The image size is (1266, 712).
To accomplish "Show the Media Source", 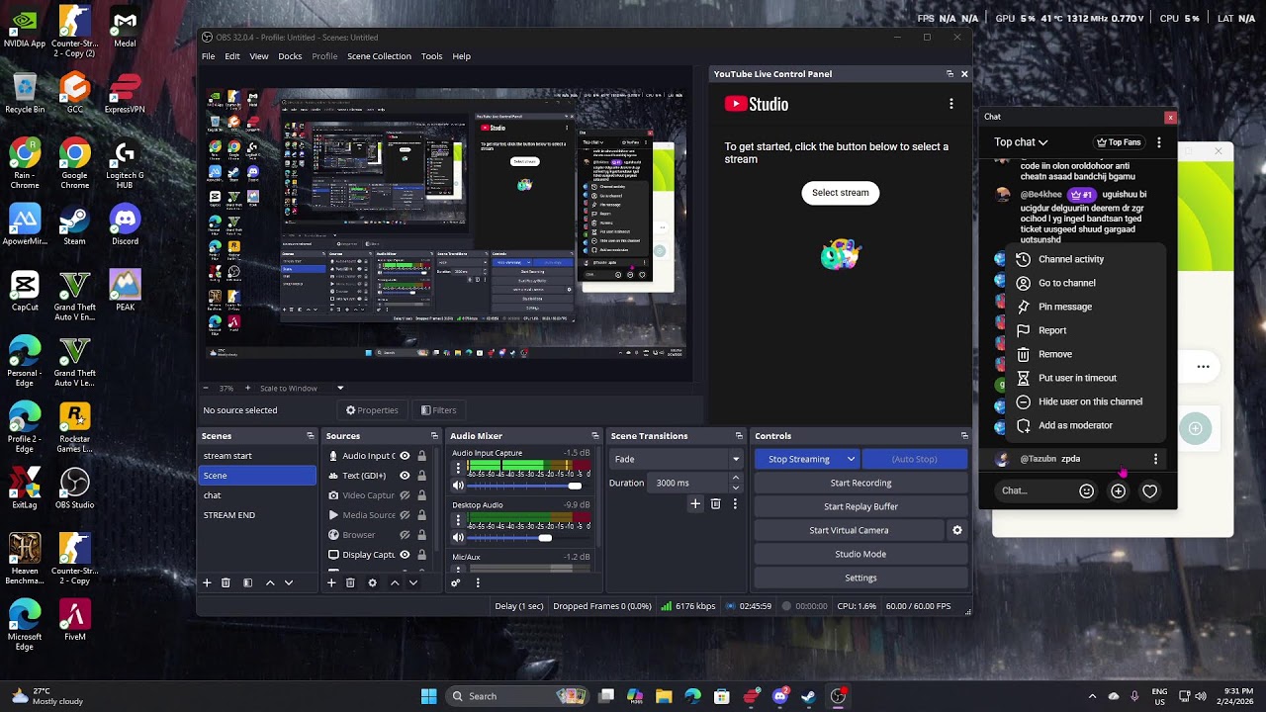I will click(405, 515).
